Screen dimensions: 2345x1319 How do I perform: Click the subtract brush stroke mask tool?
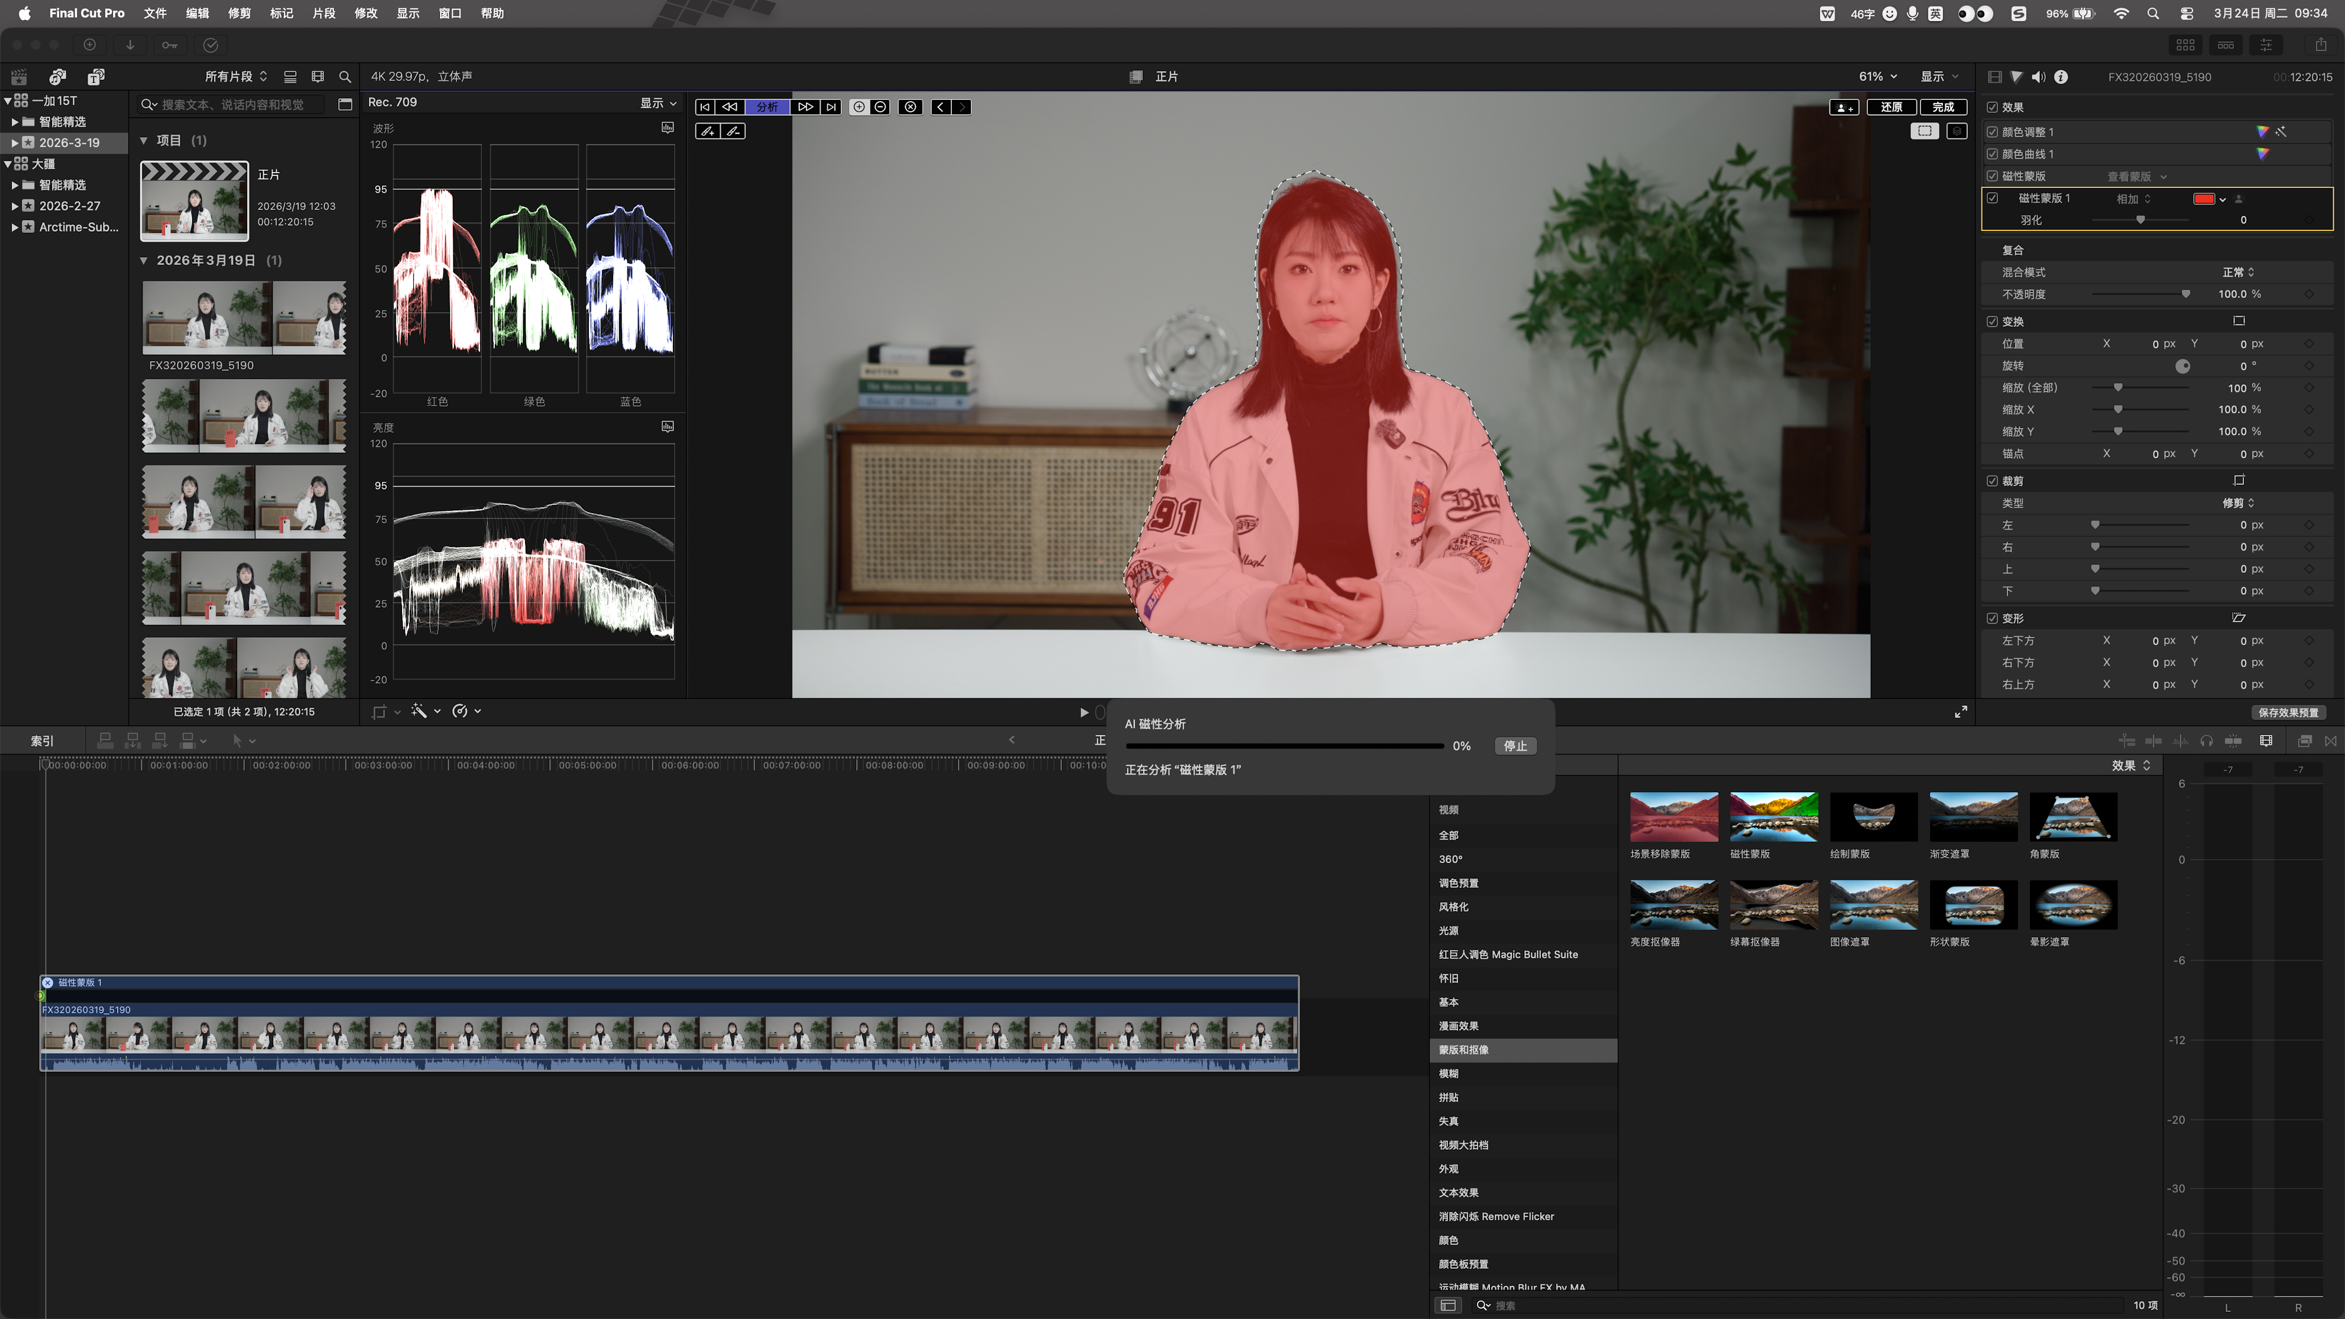734,131
